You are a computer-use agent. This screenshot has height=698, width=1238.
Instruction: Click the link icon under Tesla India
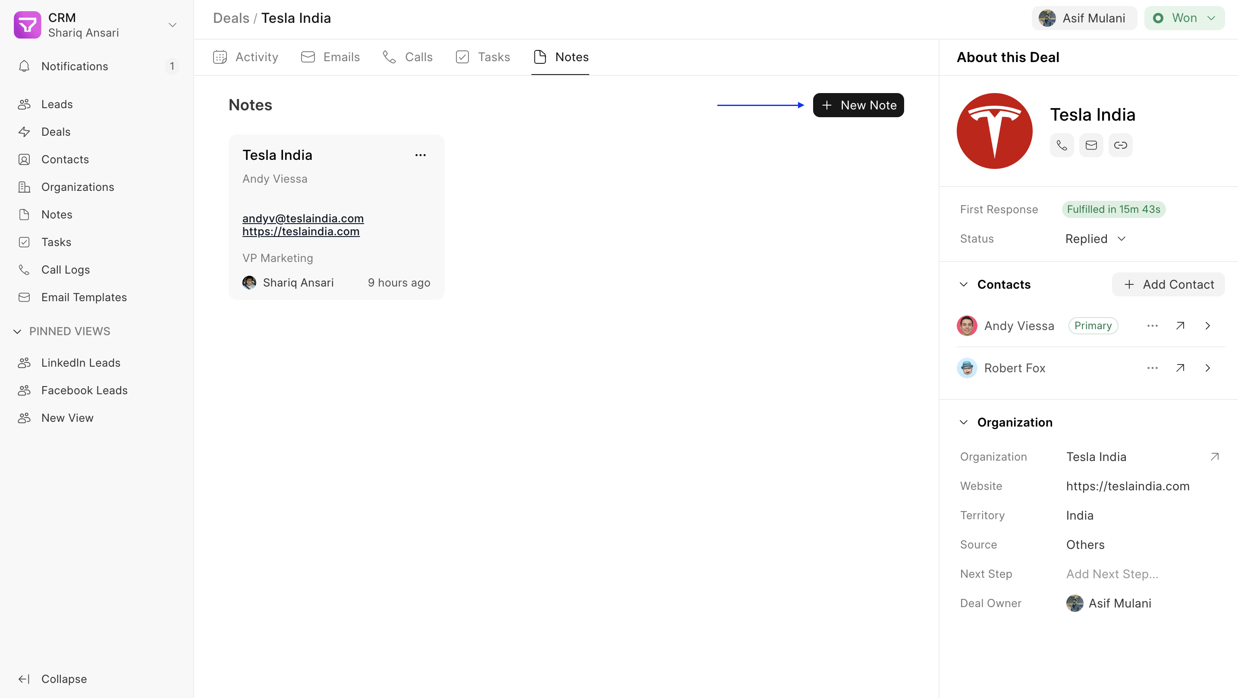(x=1120, y=145)
